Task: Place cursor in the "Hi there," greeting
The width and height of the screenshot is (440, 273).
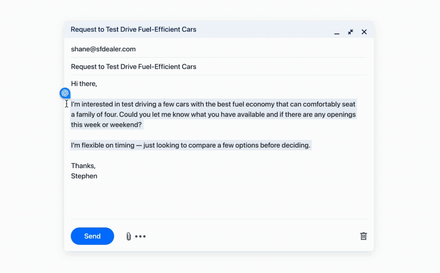Action: click(84, 83)
